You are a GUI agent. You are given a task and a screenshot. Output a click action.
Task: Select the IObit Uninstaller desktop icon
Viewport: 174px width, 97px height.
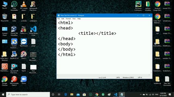pyautogui.click(x=14, y=6)
